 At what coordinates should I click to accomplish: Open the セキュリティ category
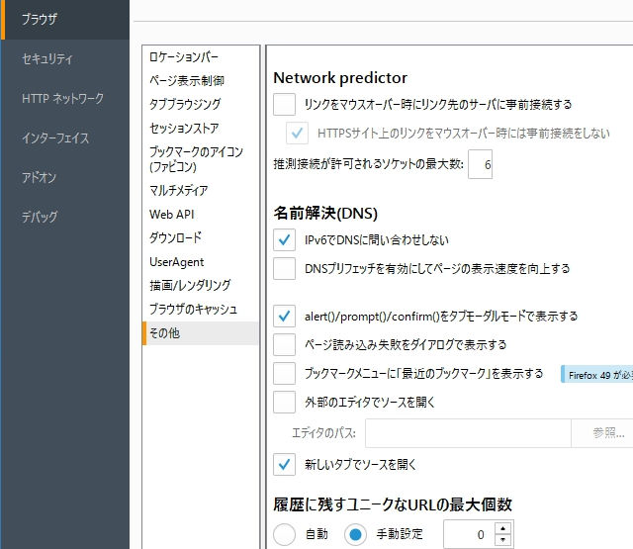pos(65,59)
